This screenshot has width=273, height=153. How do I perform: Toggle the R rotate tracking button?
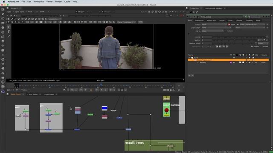coord(15,22)
